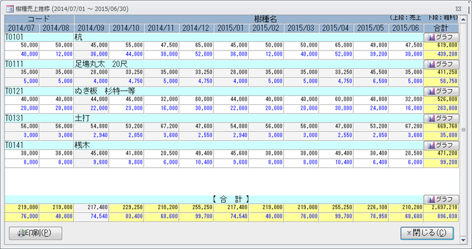472x249 pixels.
Task: Click the vertical scrollbar thumb
Action: coord(463,130)
